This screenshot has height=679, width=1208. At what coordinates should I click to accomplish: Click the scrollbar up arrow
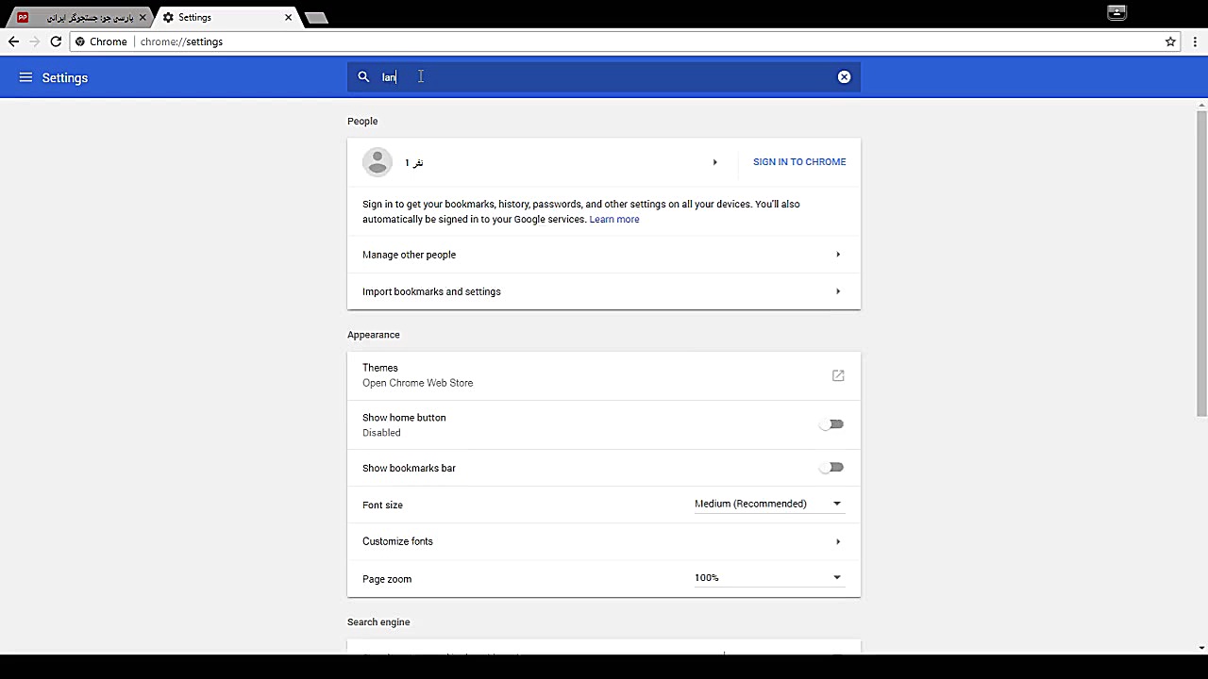[x=1201, y=105]
